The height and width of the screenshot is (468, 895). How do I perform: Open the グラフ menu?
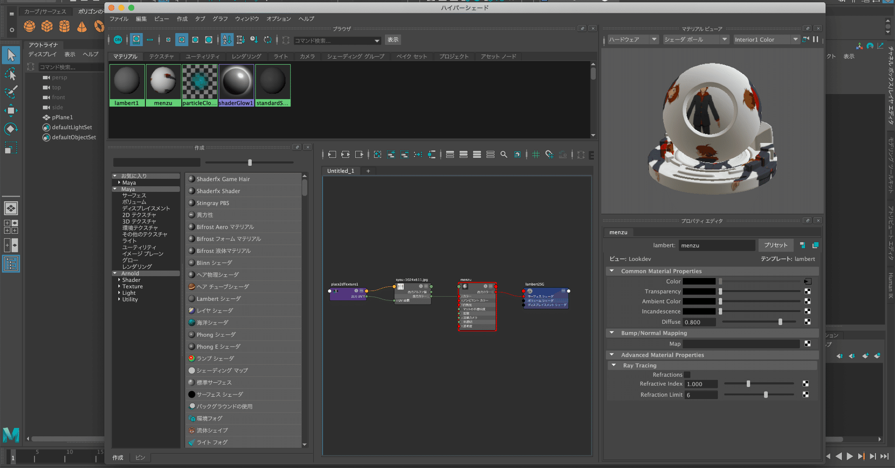tap(220, 19)
